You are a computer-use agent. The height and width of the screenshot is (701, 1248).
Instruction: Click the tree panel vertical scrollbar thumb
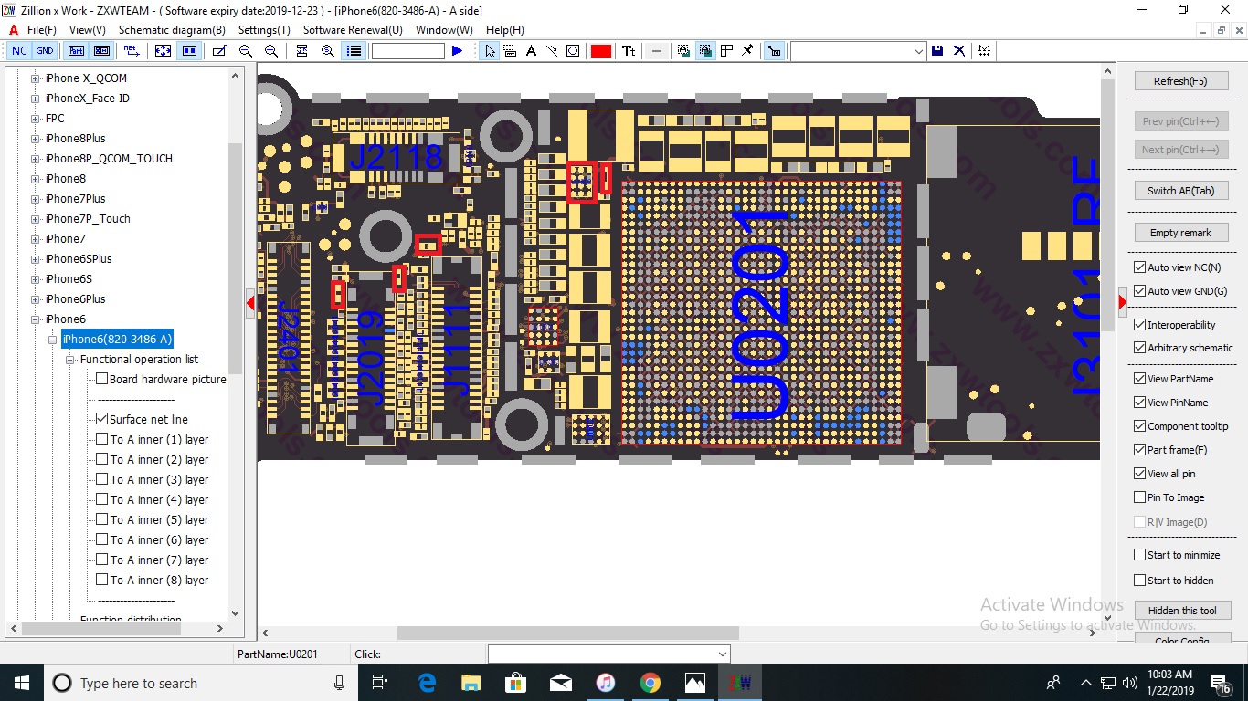coord(236,258)
